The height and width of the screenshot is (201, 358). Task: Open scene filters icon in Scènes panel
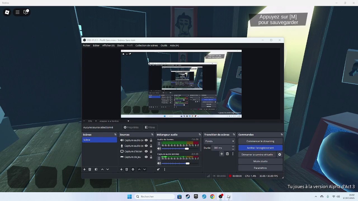pos(96,169)
